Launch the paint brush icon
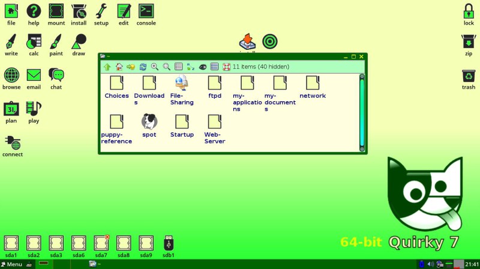480x269 pixels. click(56, 41)
